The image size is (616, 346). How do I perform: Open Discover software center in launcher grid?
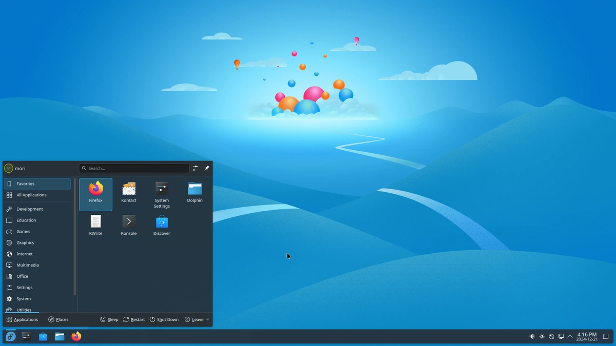tap(162, 226)
